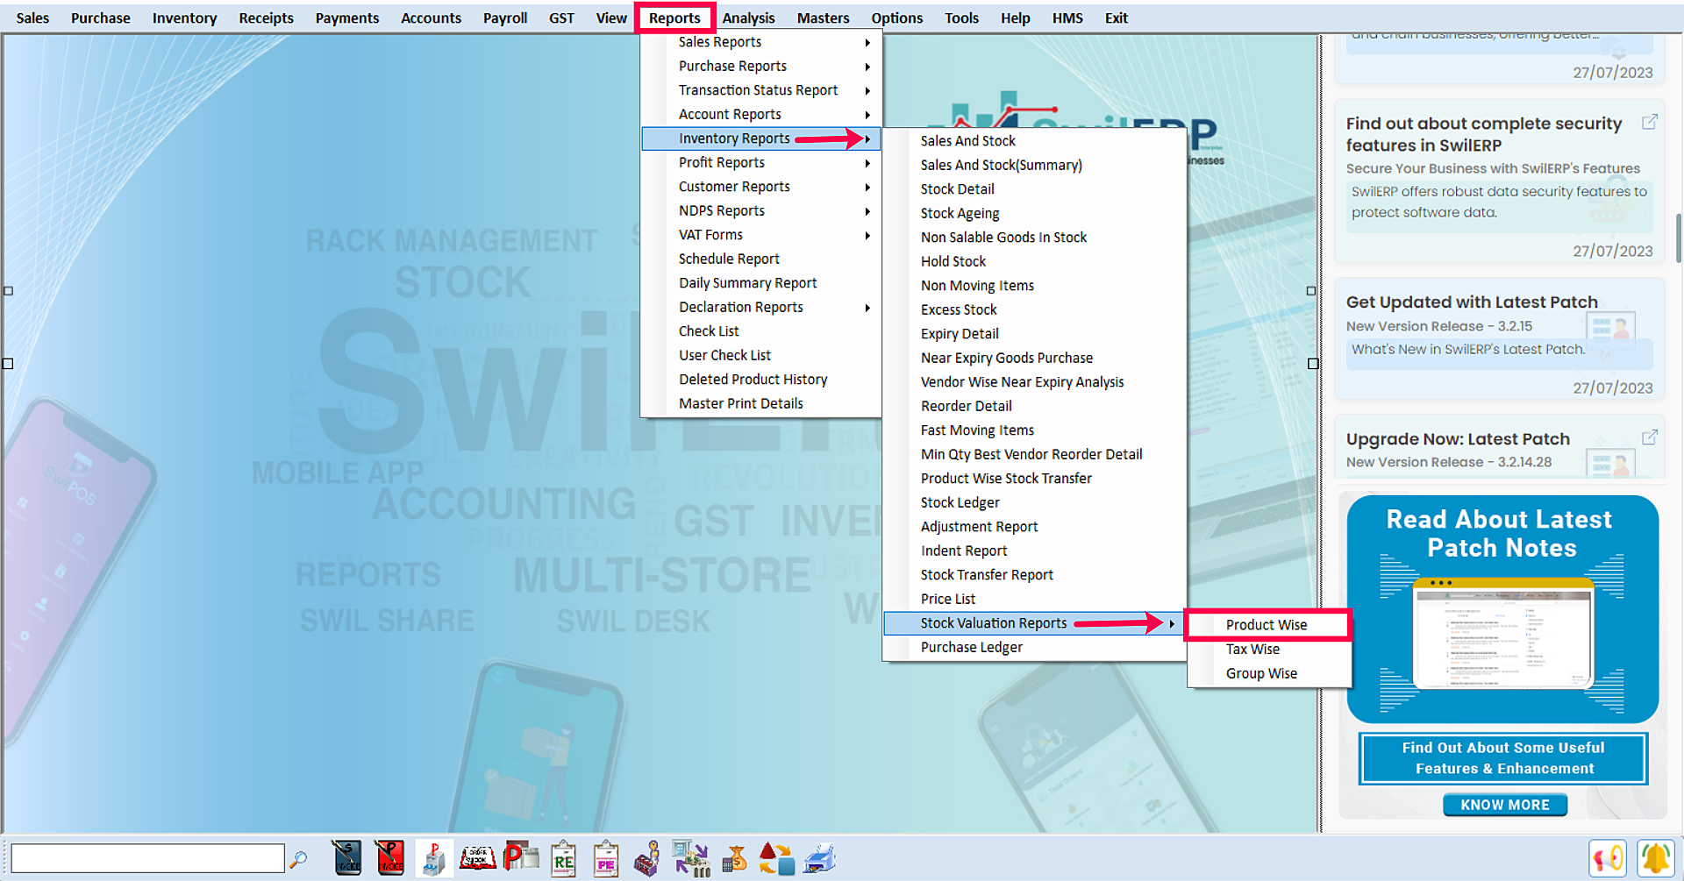The height and width of the screenshot is (881, 1684).
Task: Expand Declaration Reports submenu
Action: click(x=760, y=308)
